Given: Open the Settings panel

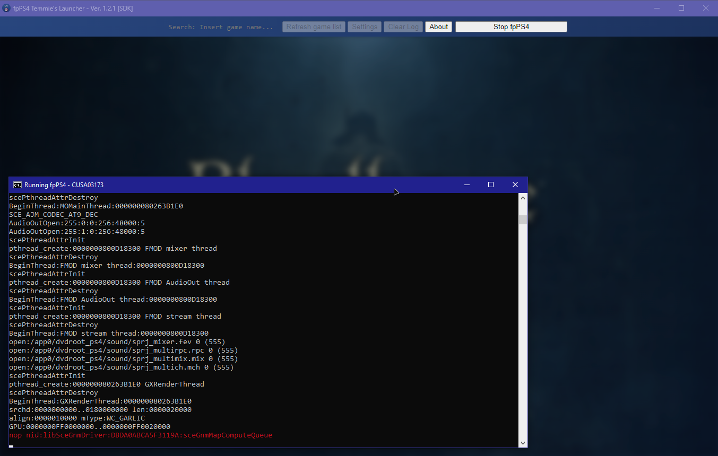Looking at the screenshot, I should tap(365, 27).
